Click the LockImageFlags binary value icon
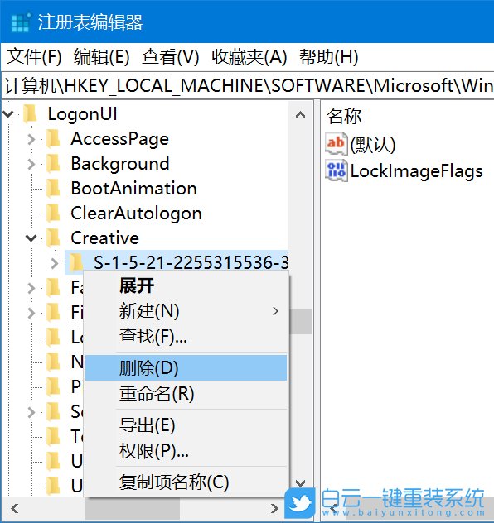 click(x=336, y=170)
